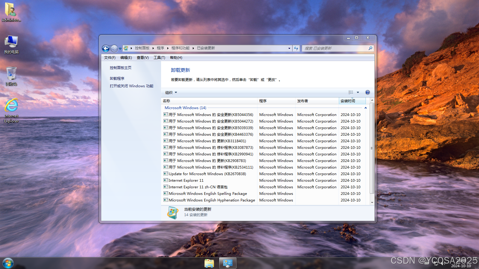Click the search magnifier icon
The image size is (479, 269).
click(x=370, y=48)
